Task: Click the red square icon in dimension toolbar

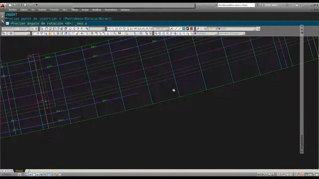Action: click(191, 29)
